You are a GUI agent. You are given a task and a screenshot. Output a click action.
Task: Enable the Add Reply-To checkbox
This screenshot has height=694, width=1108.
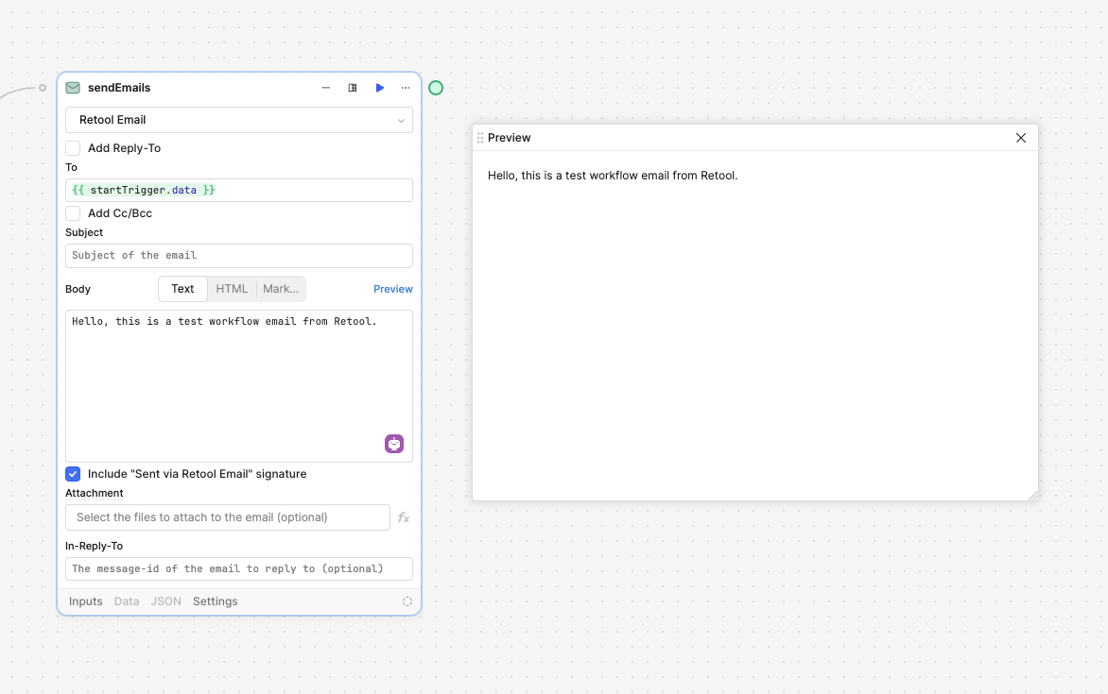click(73, 148)
